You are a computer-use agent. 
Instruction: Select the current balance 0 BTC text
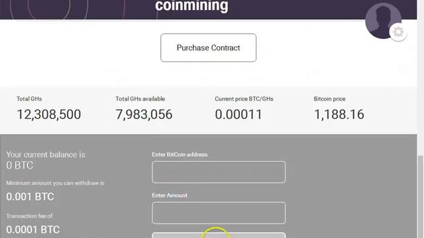pos(19,165)
